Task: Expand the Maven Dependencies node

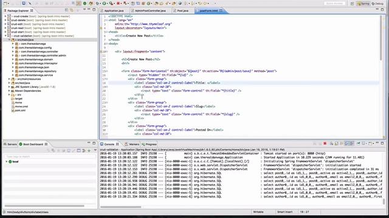Action: 9,91
